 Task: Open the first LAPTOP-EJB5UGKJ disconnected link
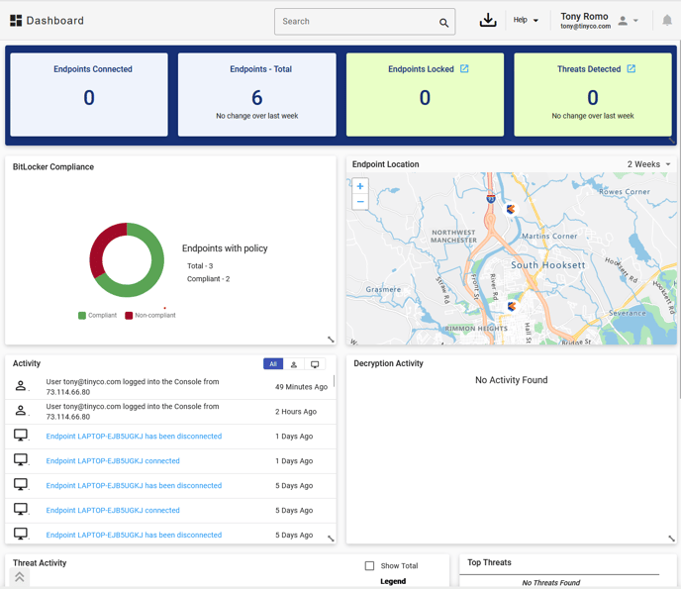click(134, 437)
